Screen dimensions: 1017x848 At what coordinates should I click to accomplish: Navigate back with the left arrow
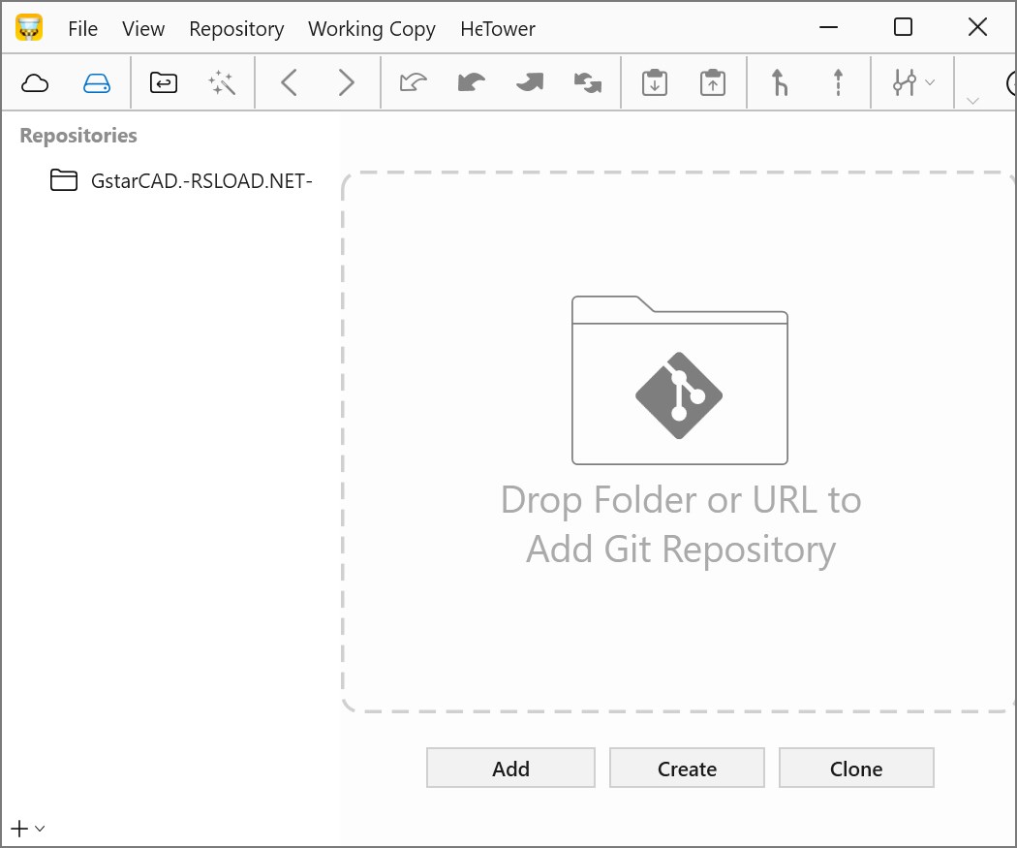coord(290,83)
